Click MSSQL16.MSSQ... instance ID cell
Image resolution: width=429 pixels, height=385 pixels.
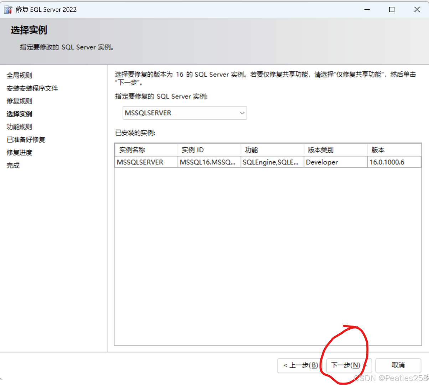tap(209, 162)
